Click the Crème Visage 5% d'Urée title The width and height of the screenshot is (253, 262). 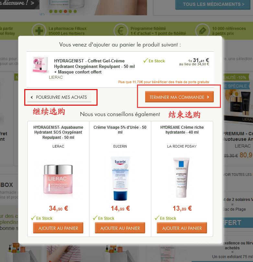(x=120, y=130)
